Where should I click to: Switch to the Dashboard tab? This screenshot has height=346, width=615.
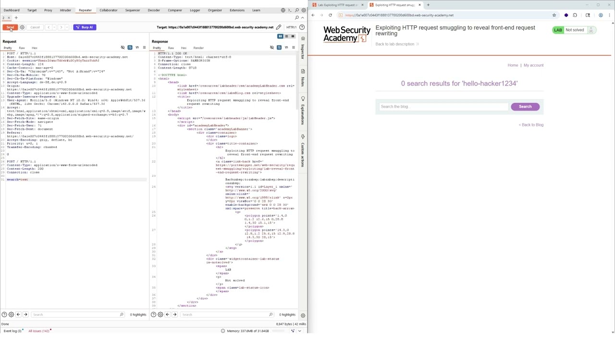(x=12, y=10)
